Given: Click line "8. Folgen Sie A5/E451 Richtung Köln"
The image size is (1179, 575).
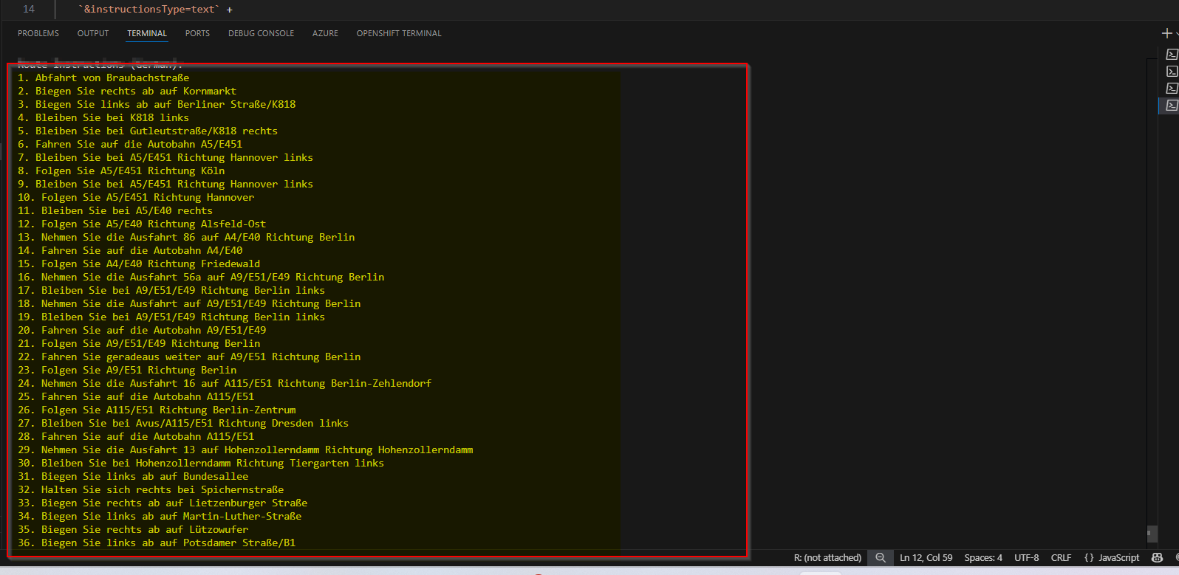Looking at the screenshot, I should 121,171.
